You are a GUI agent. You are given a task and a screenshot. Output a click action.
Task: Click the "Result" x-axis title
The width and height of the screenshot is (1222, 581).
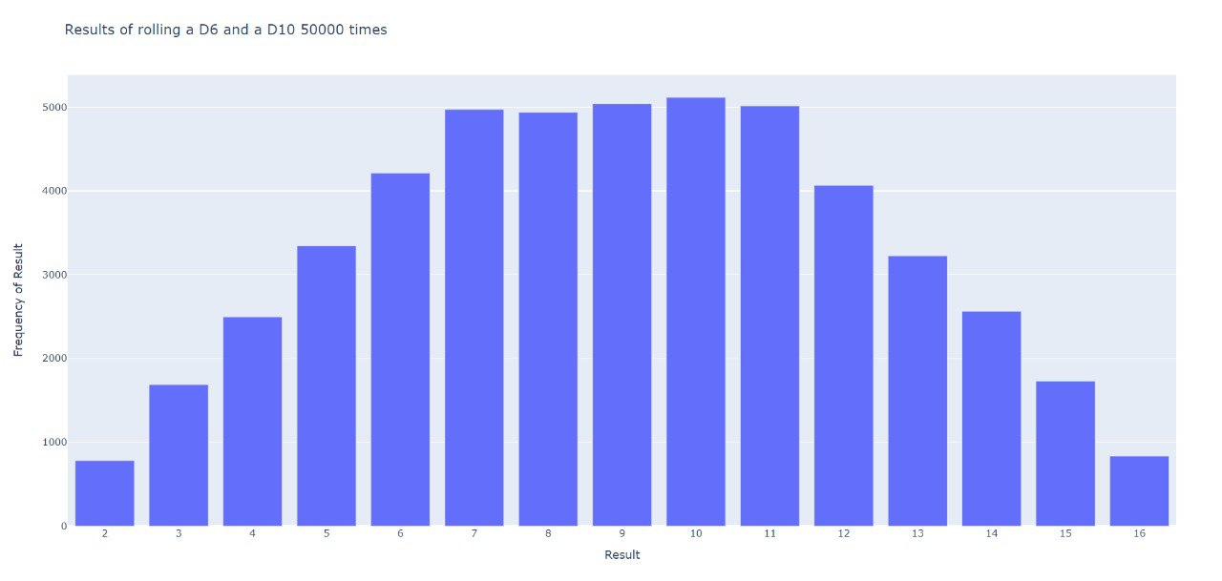(x=622, y=555)
